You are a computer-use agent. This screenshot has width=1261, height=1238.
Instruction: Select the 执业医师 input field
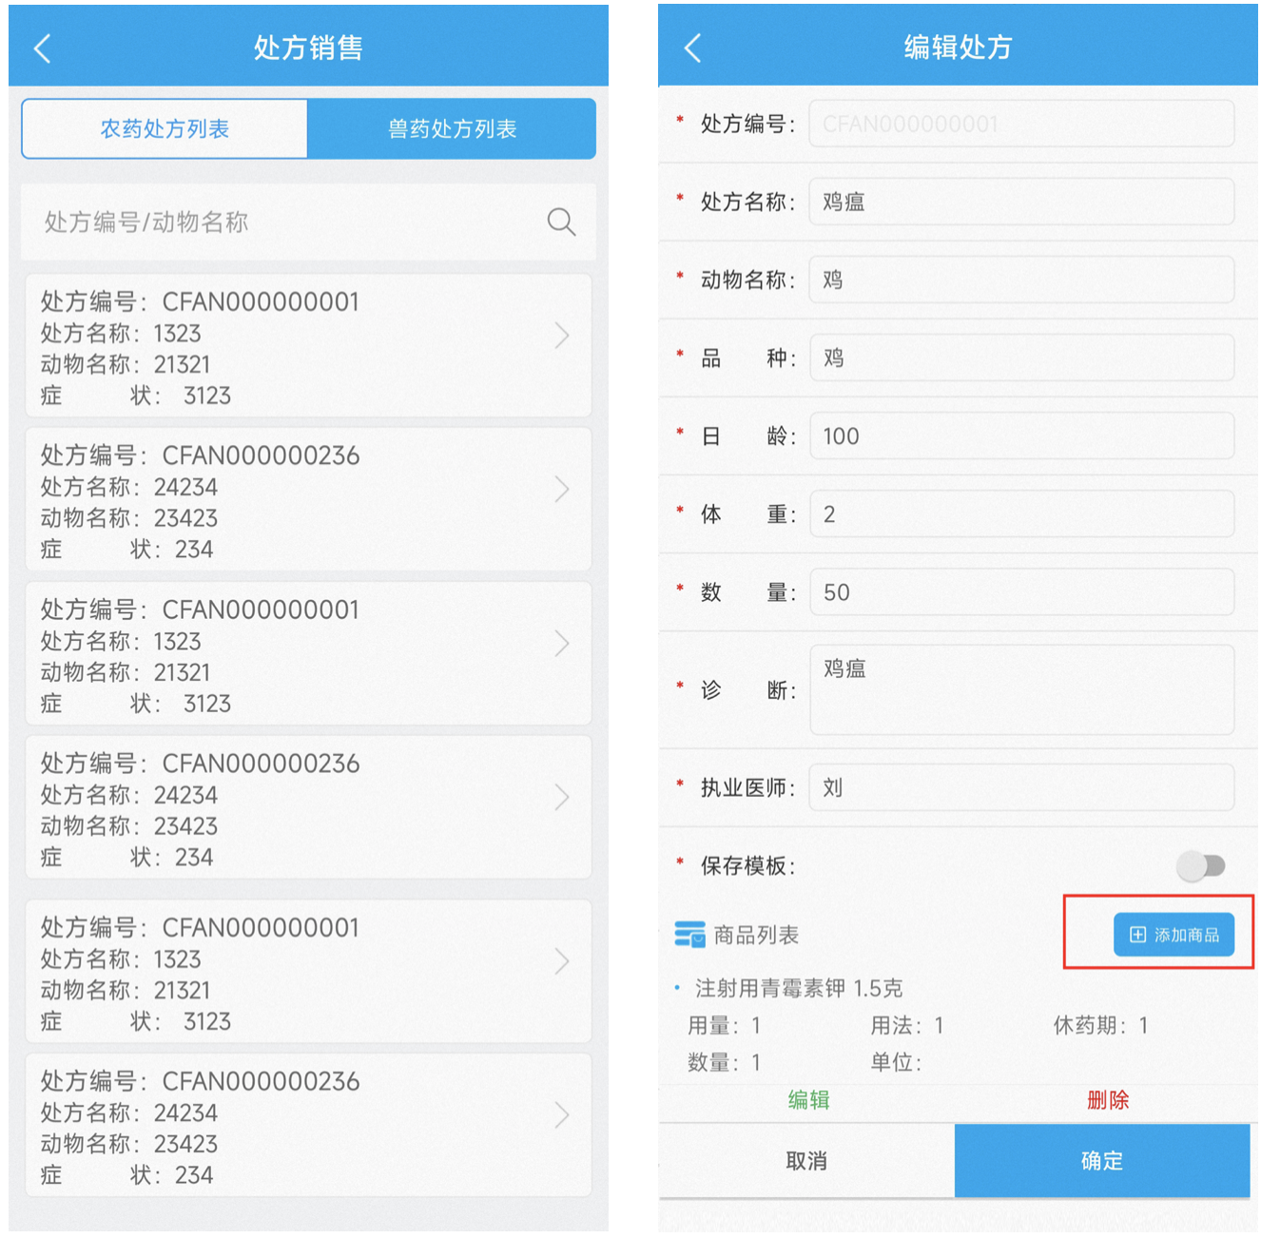(x=1020, y=787)
